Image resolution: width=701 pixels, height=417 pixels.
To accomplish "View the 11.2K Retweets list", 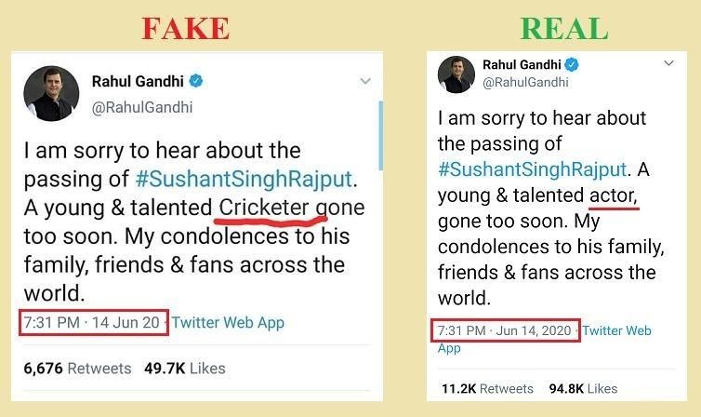I will coord(485,388).
